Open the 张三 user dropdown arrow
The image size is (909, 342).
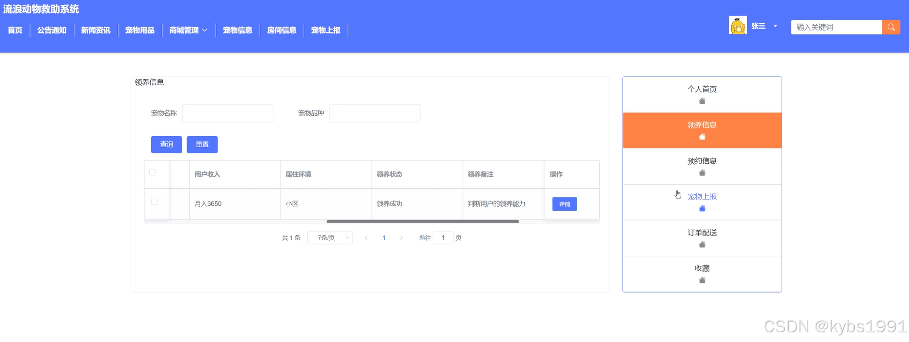tap(775, 26)
